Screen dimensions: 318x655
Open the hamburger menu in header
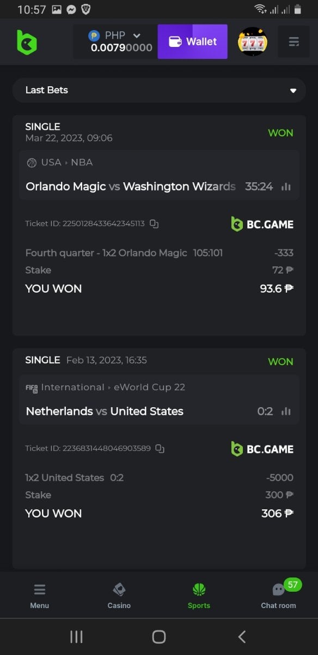tap(293, 41)
